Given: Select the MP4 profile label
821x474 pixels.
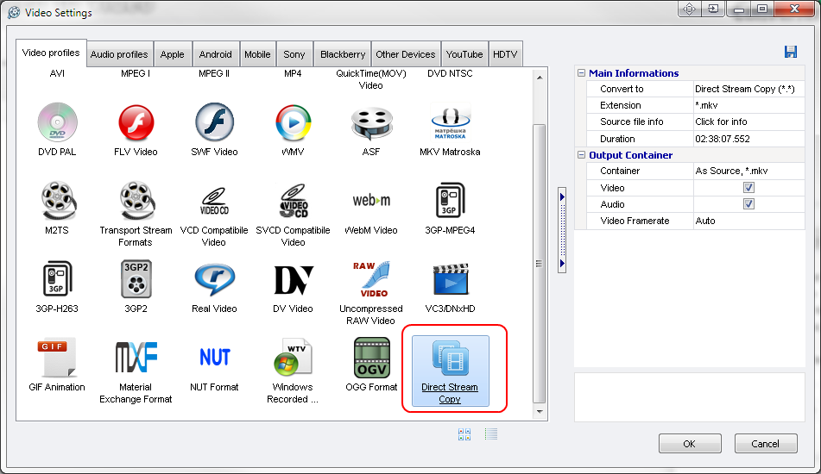Looking at the screenshot, I should pos(293,74).
